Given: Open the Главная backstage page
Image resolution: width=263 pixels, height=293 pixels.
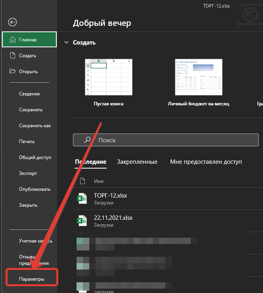Looking at the screenshot, I should 29,40.
